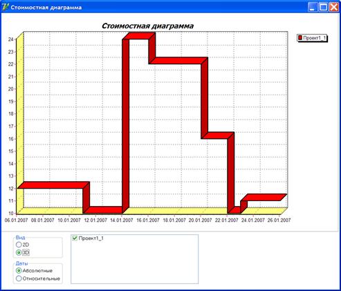Maximize the Стоимостная диаграмма window
The image size is (341, 291).
[323, 7]
